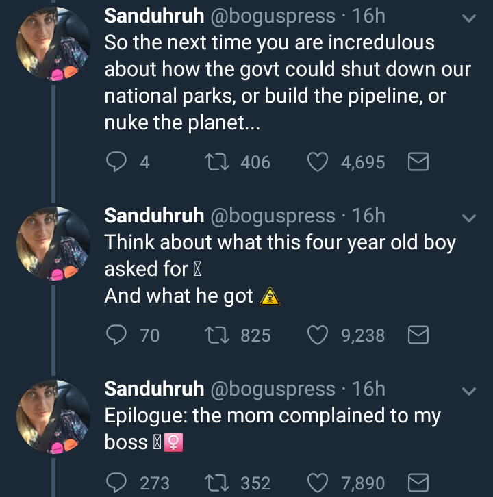Click the @boguspress handle on the Epilogue tweet

pos(273,389)
